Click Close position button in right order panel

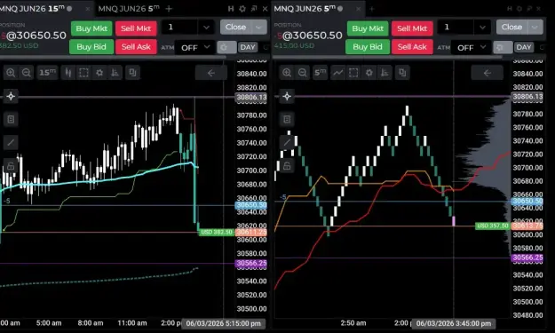tap(511, 28)
